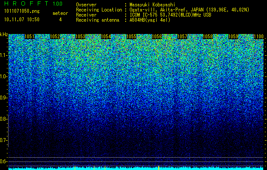
Task: Click the 1100 time marker label
Action: point(259,37)
